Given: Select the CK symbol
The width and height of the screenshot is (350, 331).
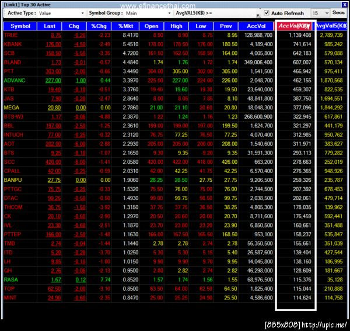Looking at the screenshot, I should click(x=8, y=216).
